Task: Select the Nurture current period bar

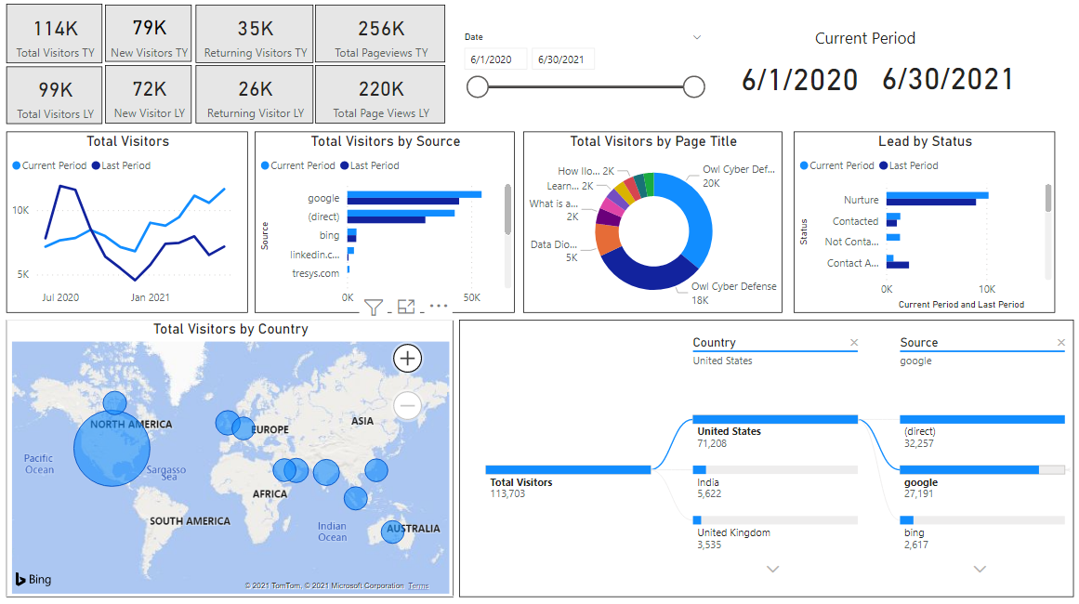Action: 937,196
